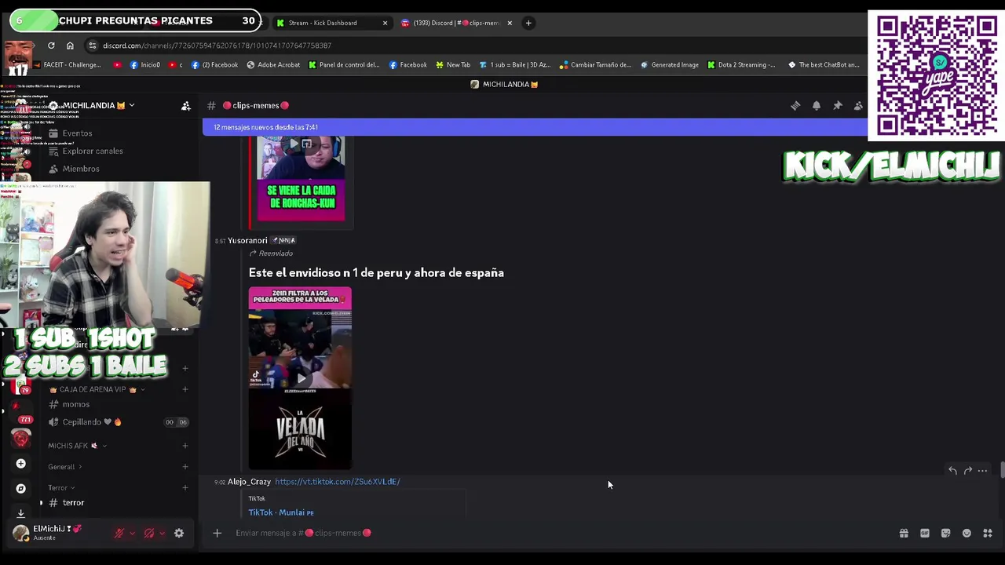Reply to message with curved arrow icon
The height and width of the screenshot is (565, 1005).
tap(952, 471)
